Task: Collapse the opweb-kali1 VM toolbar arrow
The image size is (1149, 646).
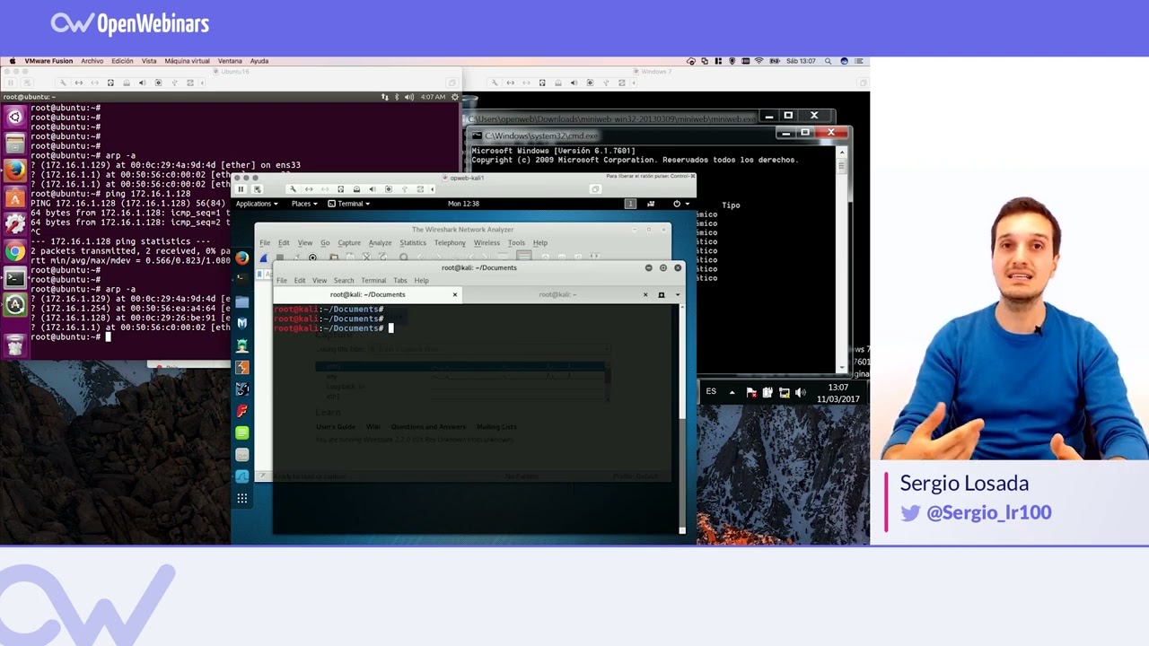Action: 433,189
